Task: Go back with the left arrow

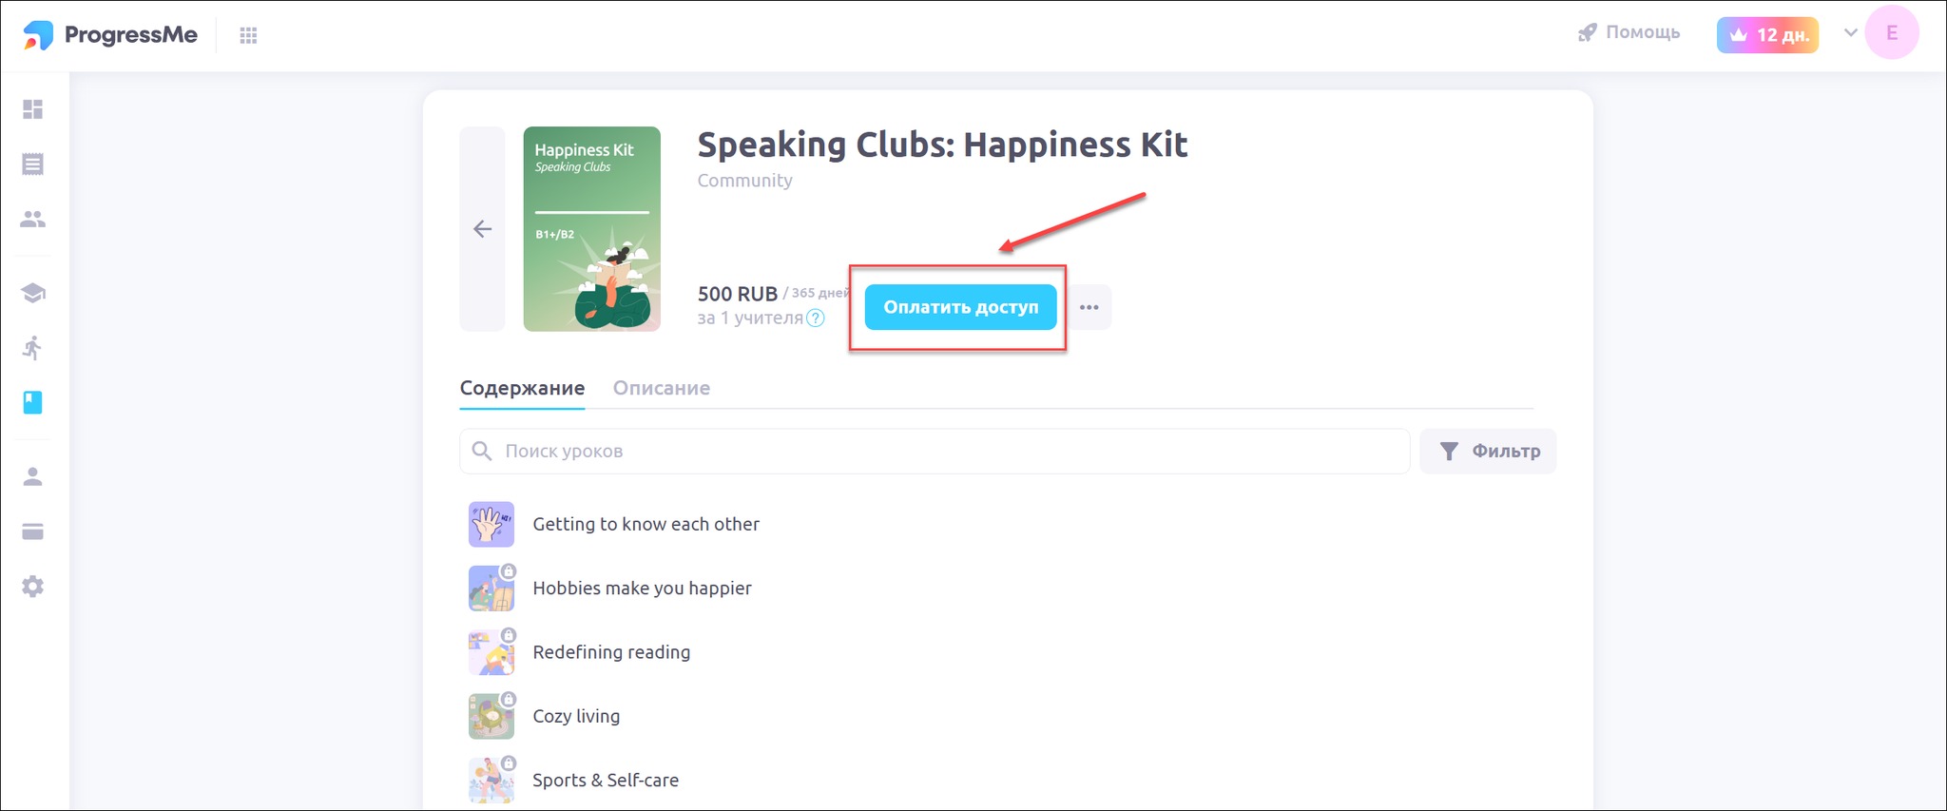Action: coord(483,229)
